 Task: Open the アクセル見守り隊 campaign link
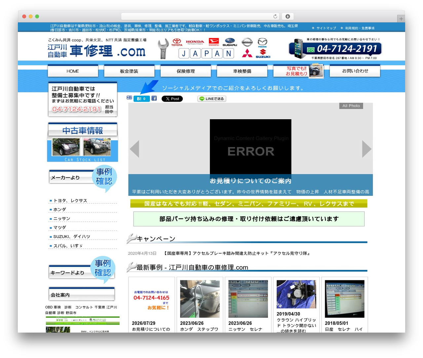tap(237, 253)
